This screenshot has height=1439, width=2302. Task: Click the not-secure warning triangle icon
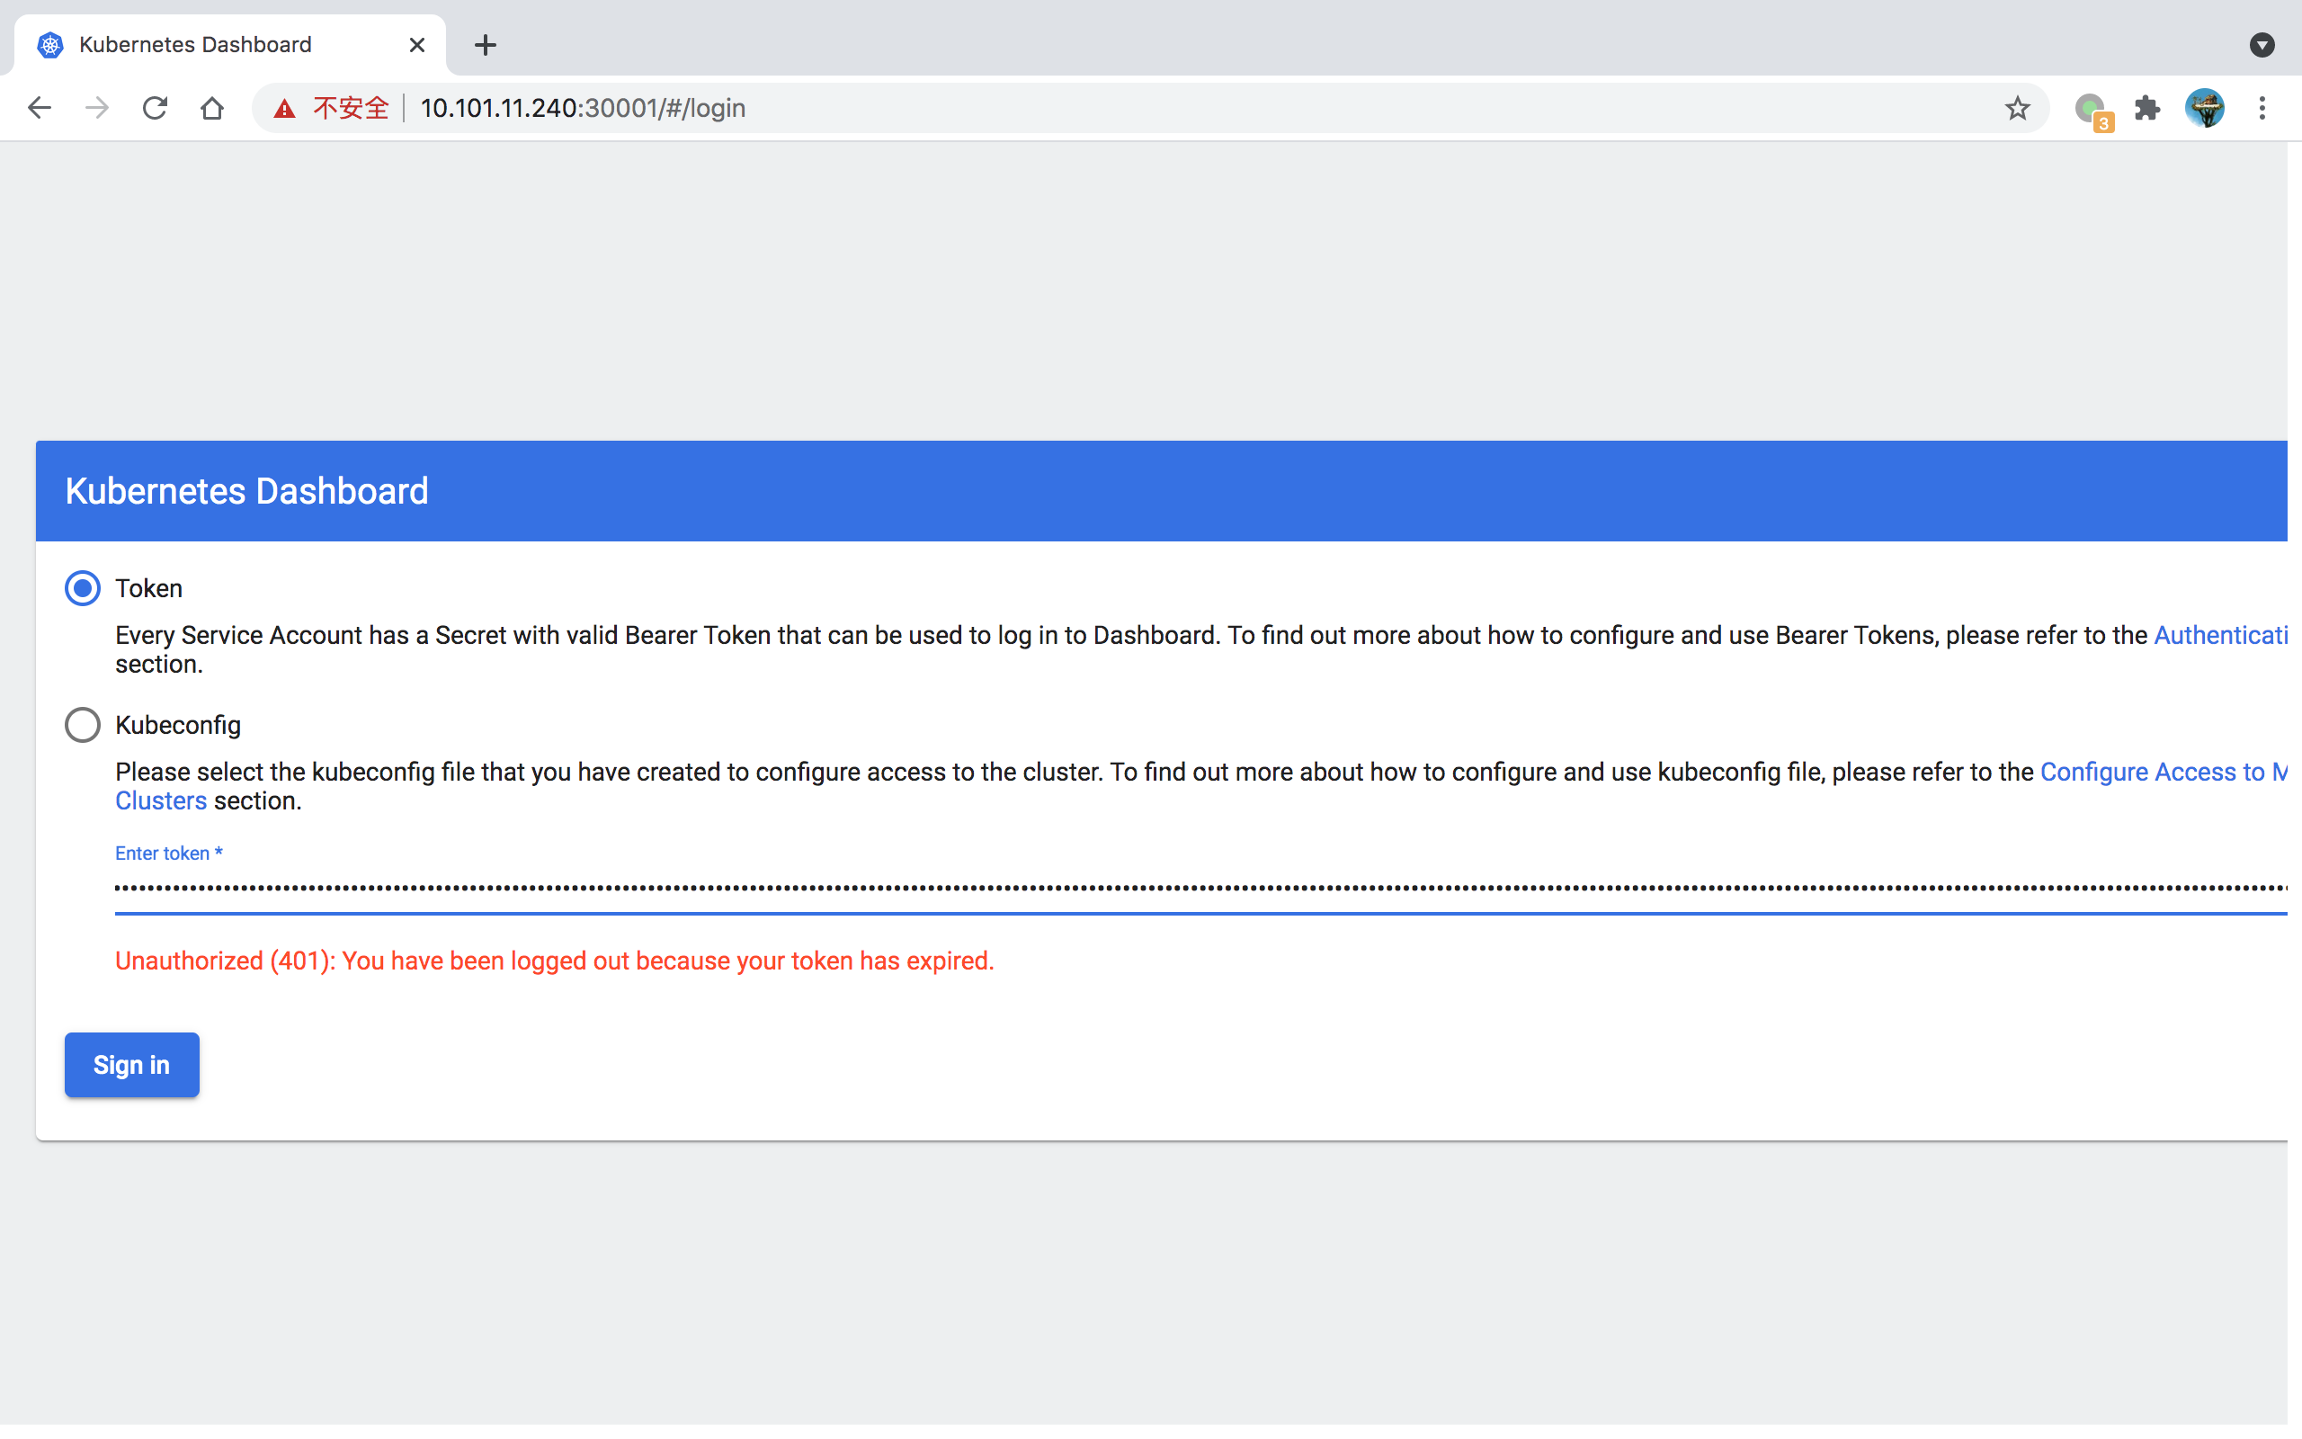284,109
